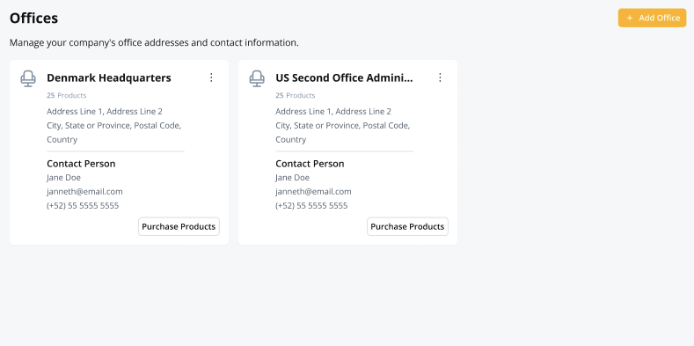
Task: Click the Denmark Headquarters address text
Action: 114,125
